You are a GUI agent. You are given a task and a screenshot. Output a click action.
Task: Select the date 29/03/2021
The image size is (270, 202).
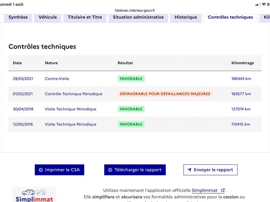[23, 79]
